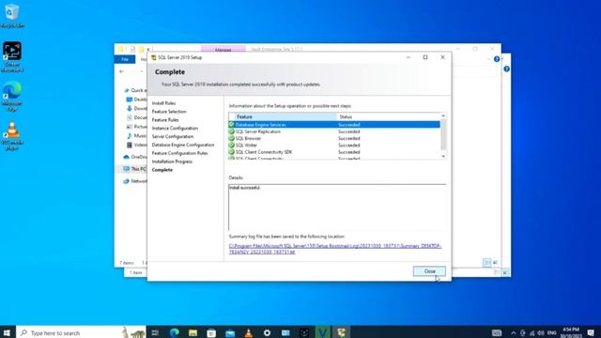
Task: Click the Installation Progress step
Action: pos(172,161)
